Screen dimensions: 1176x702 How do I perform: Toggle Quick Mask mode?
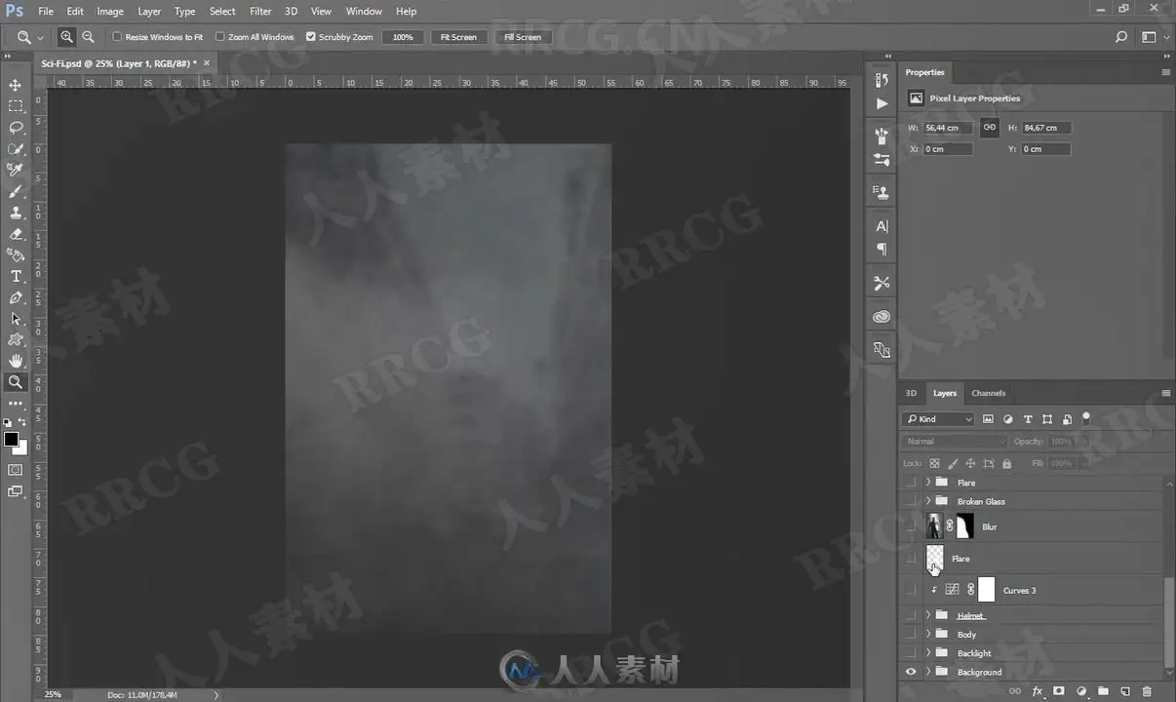click(16, 470)
